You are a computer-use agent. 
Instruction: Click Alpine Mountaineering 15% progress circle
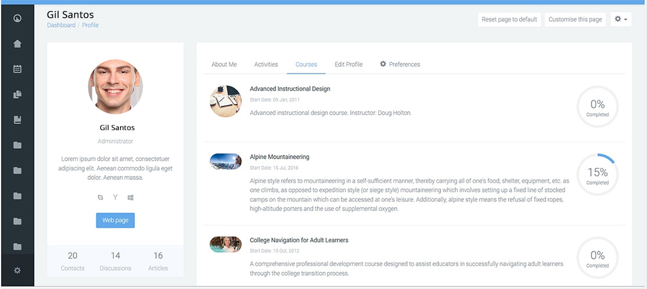pyautogui.click(x=597, y=175)
